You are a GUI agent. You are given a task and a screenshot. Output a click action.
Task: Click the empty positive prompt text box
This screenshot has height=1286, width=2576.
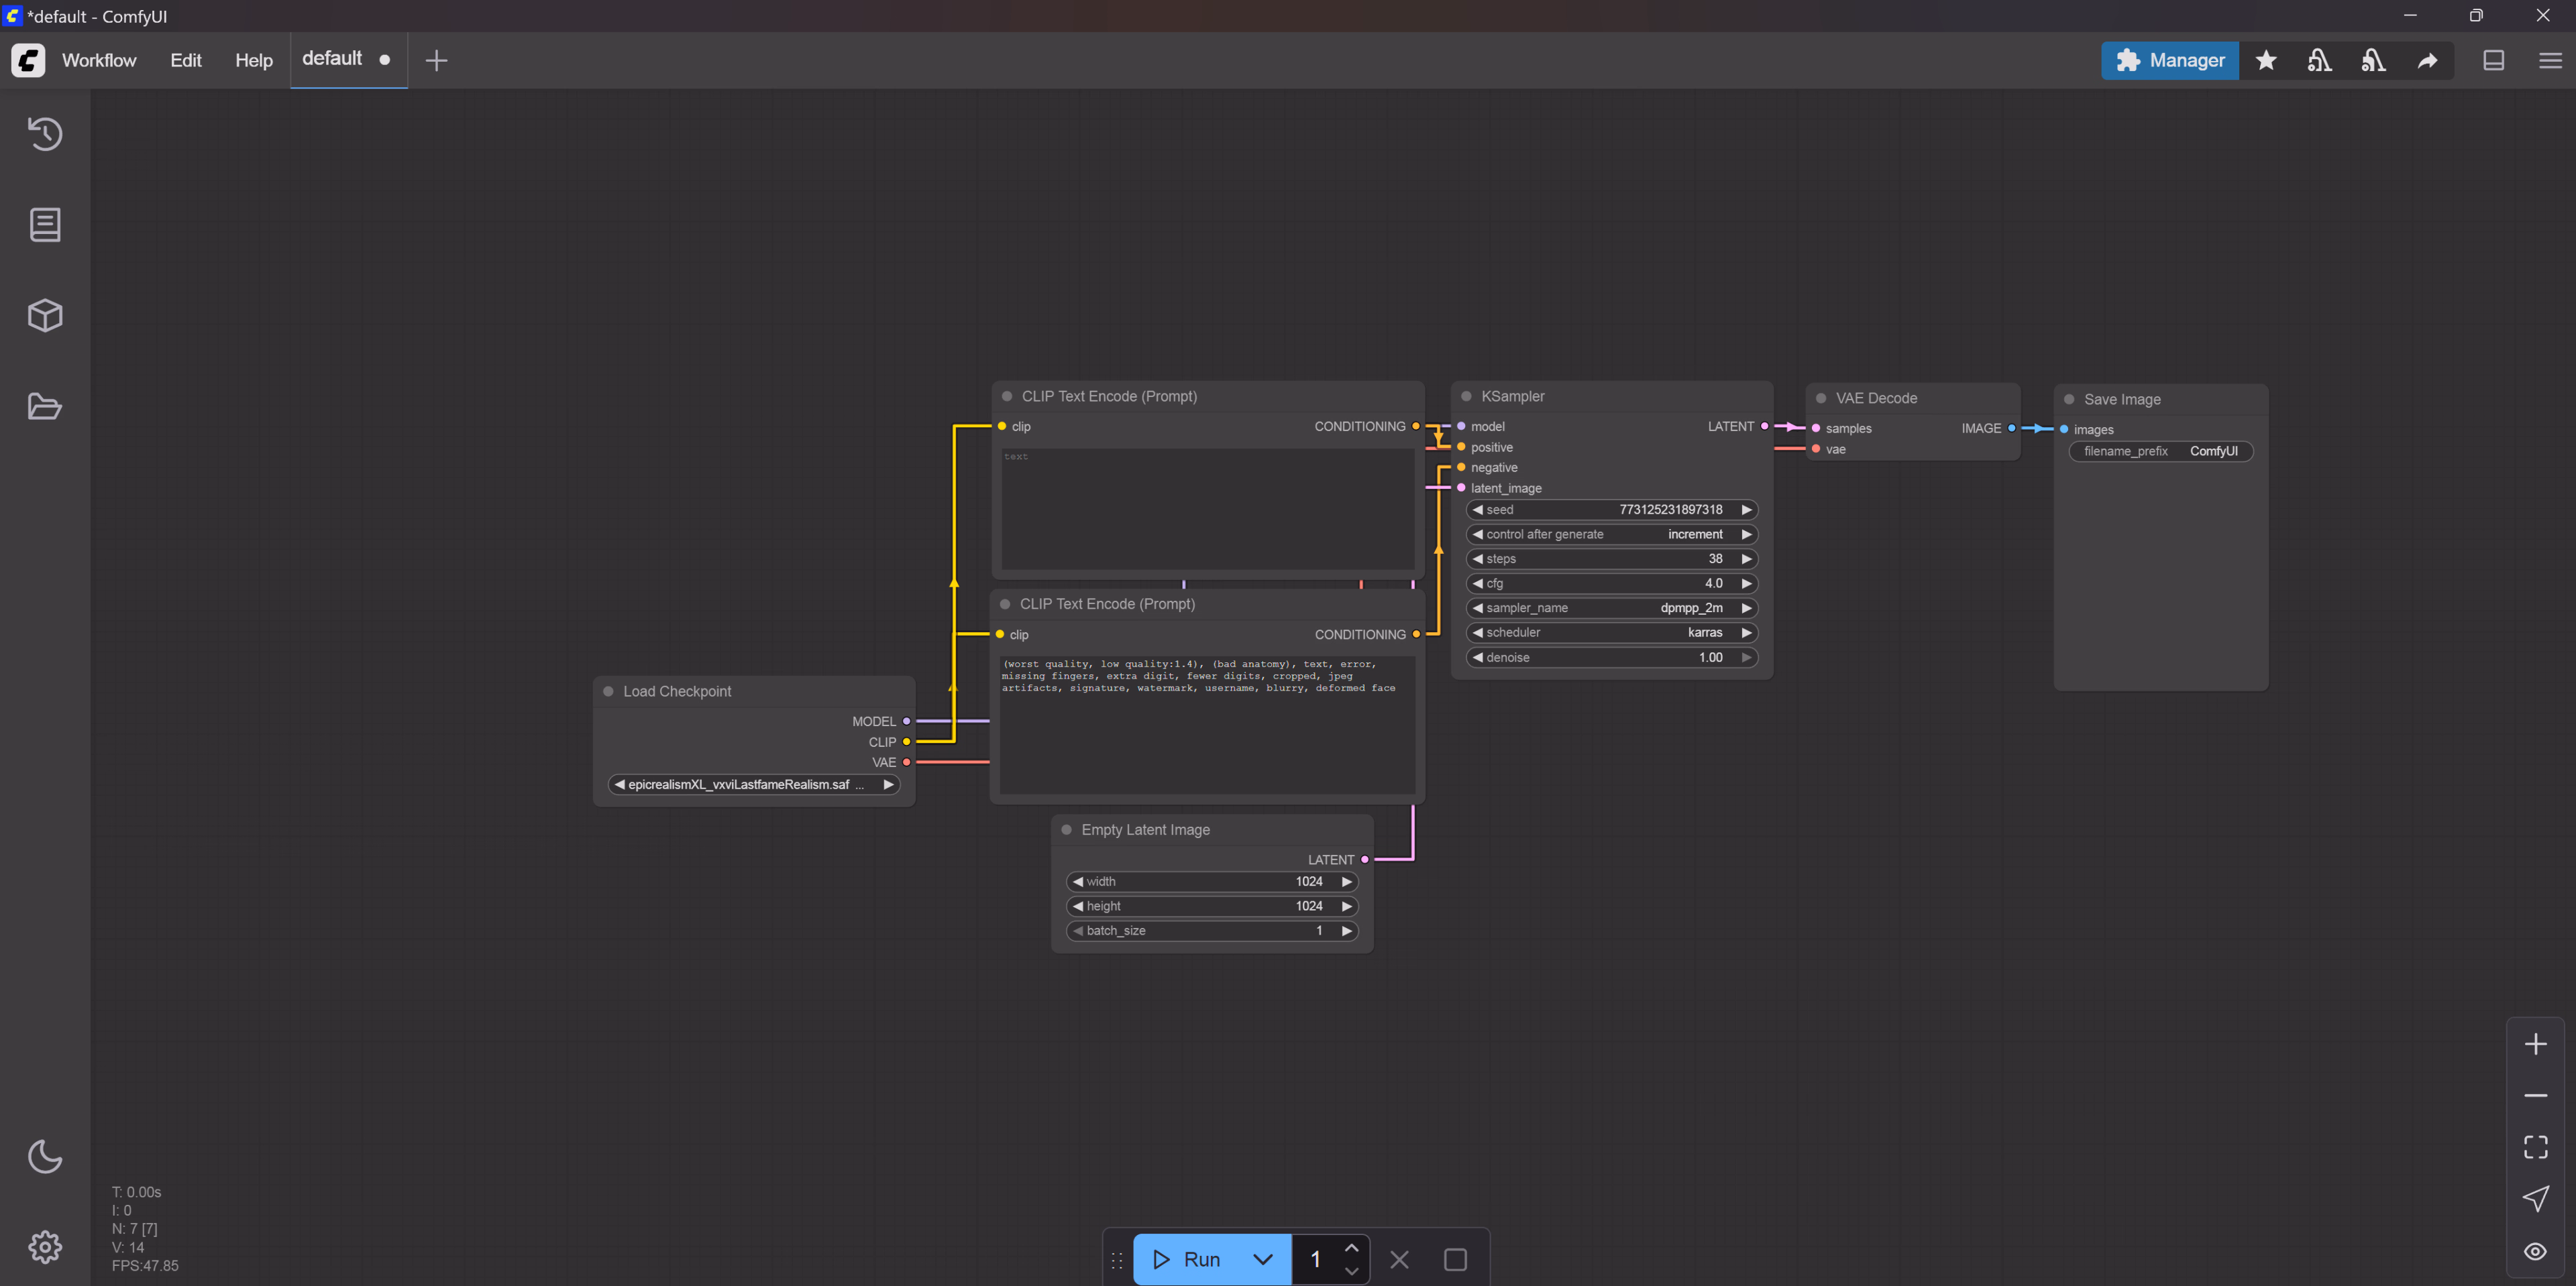click(x=1207, y=509)
